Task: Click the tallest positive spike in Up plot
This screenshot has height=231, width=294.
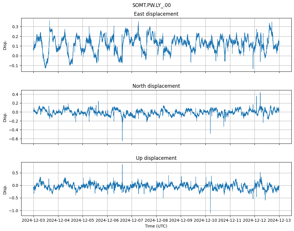Action: [x=122, y=165]
